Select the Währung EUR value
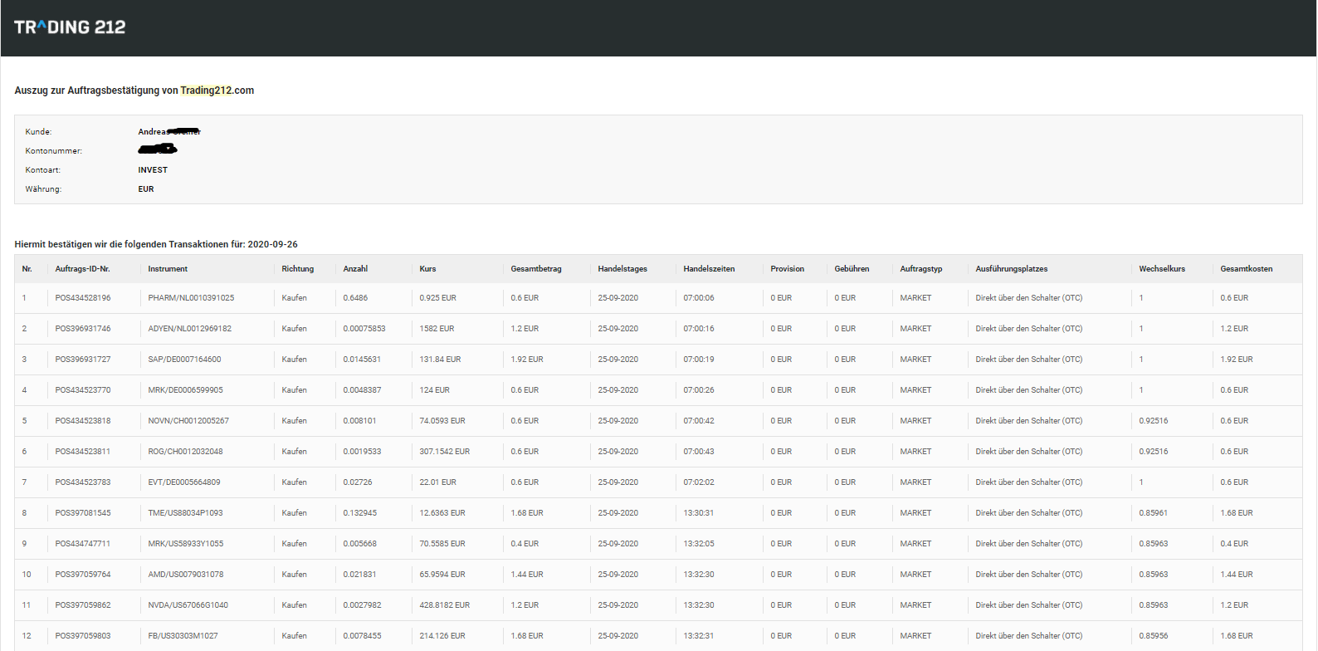The height and width of the screenshot is (651, 1318). [x=146, y=189]
